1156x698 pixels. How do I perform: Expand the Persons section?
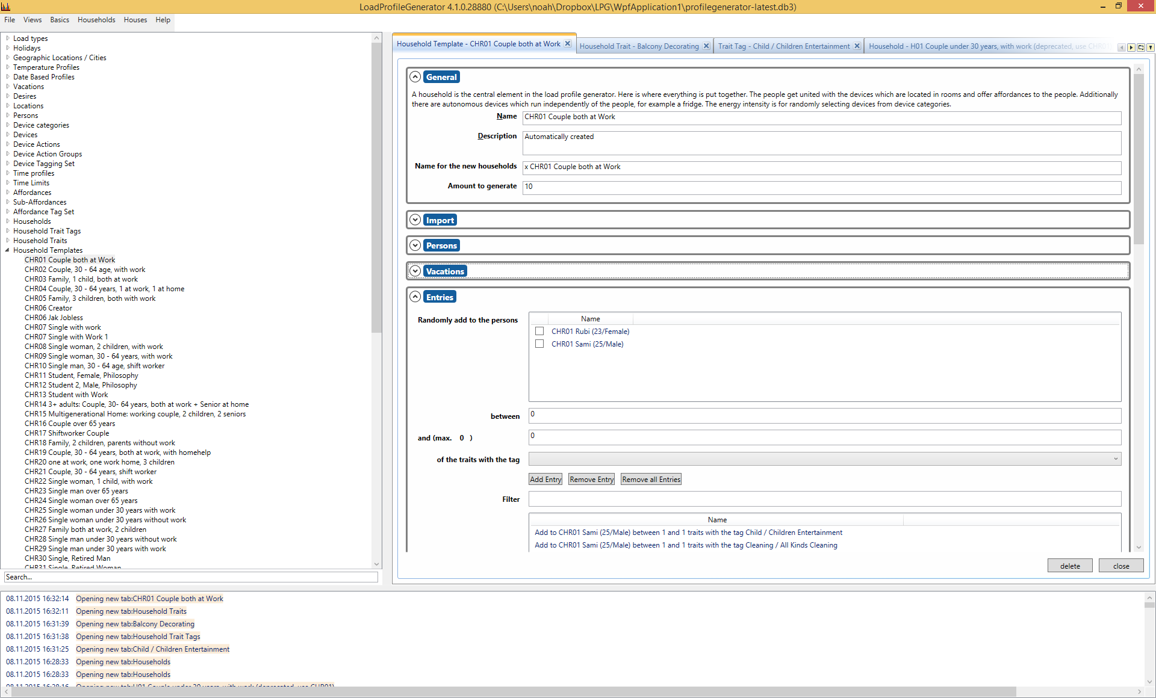pos(415,246)
